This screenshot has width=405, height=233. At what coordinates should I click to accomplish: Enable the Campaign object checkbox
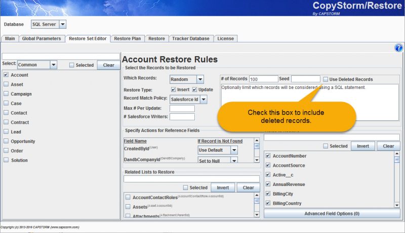click(6, 94)
